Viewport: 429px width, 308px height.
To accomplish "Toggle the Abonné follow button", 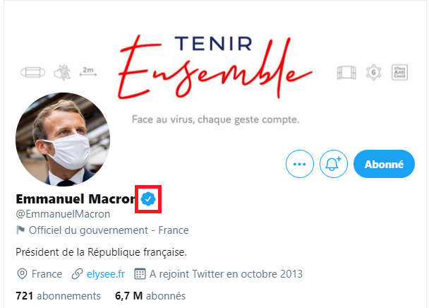I will click(384, 164).
